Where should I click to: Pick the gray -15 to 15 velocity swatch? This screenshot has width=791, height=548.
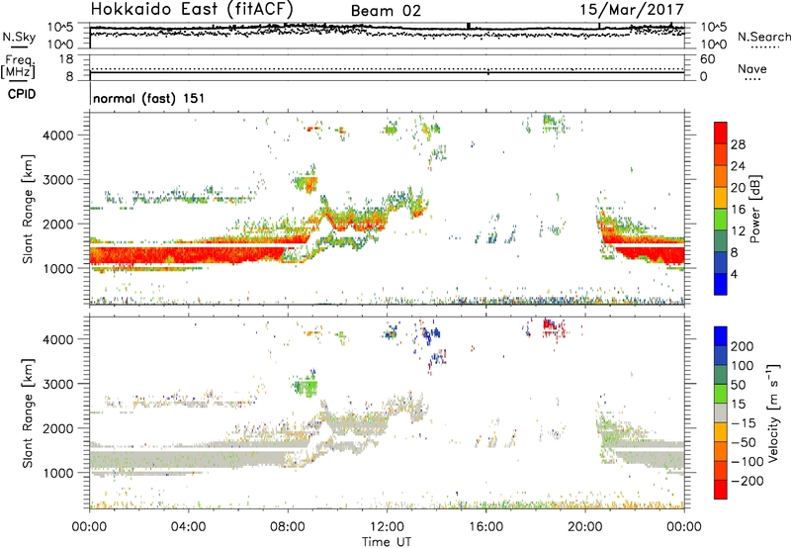tap(721, 413)
